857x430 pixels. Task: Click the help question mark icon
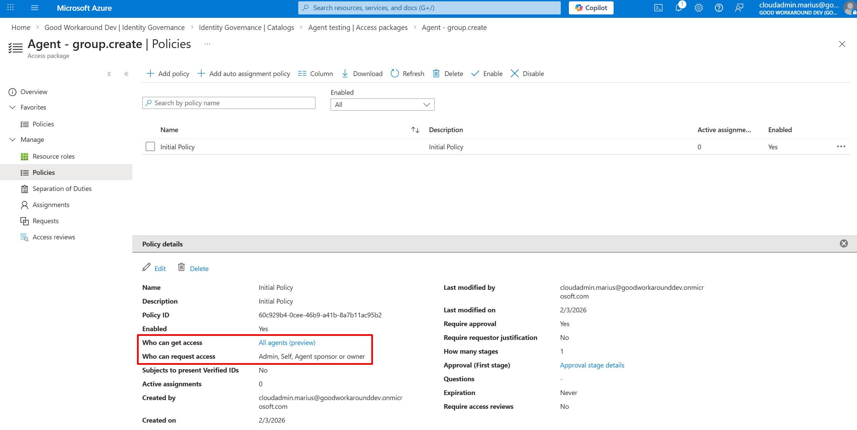click(x=719, y=8)
